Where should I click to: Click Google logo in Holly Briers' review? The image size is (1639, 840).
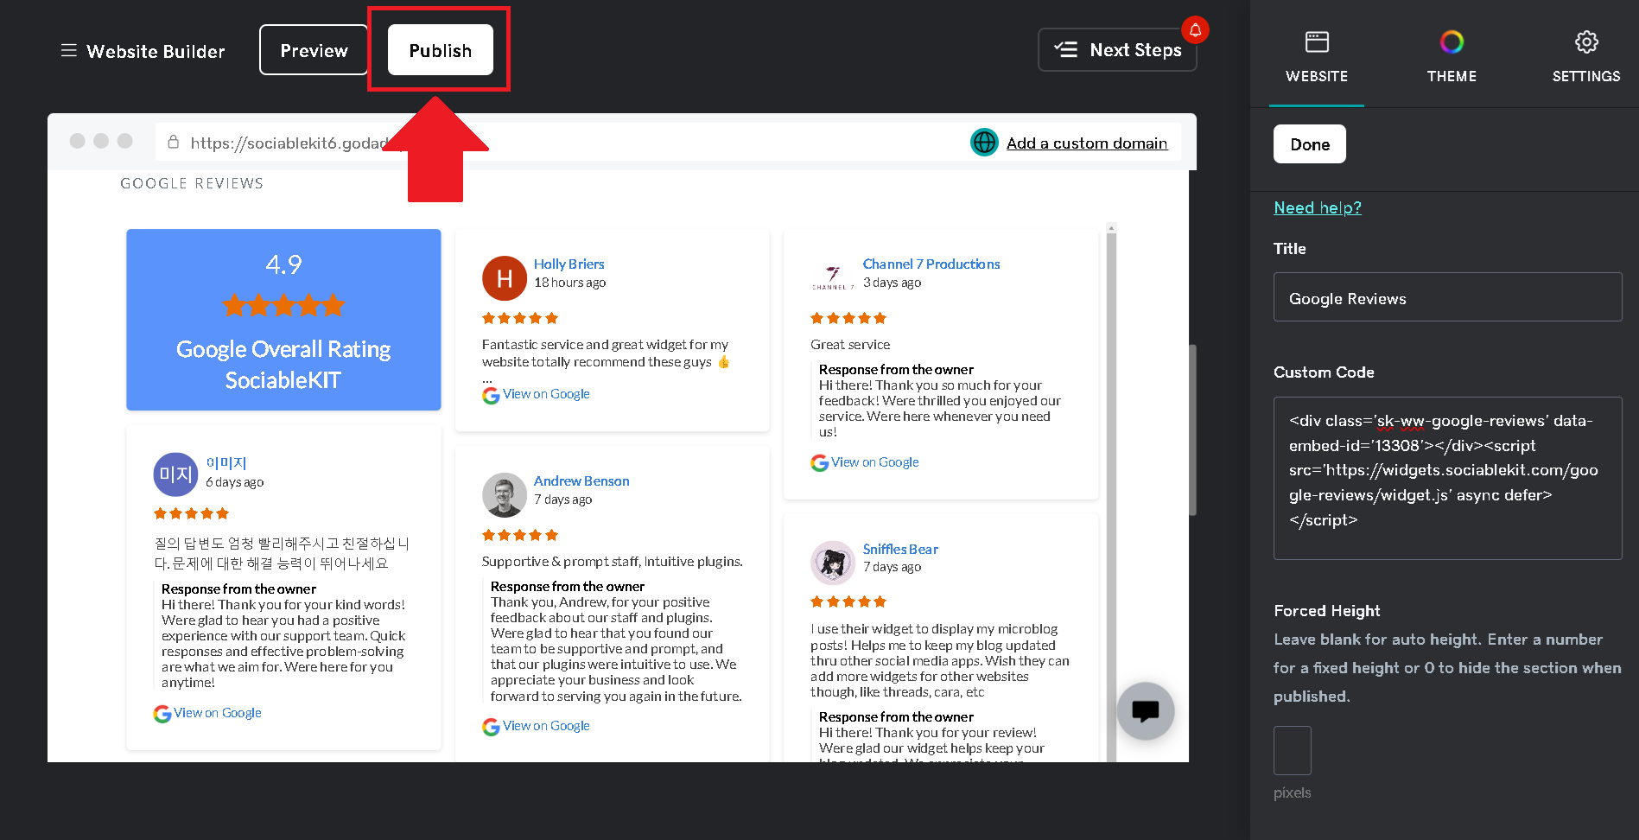[x=491, y=395]
